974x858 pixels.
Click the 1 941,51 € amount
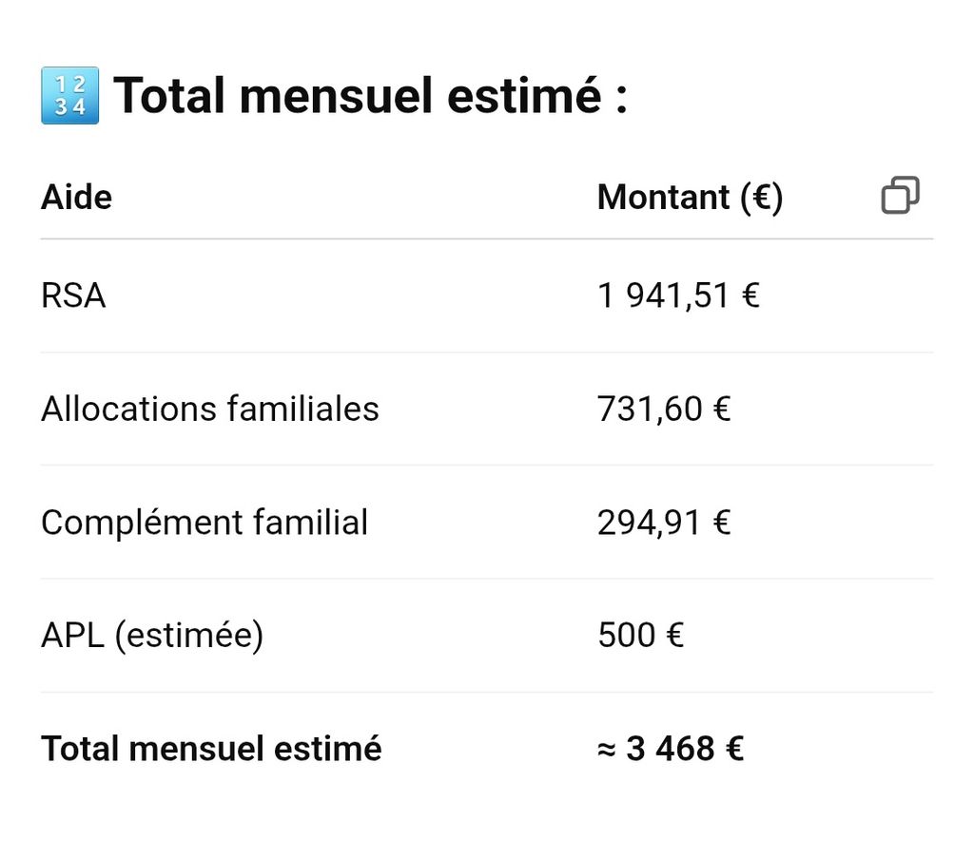[x=678, y=296]
